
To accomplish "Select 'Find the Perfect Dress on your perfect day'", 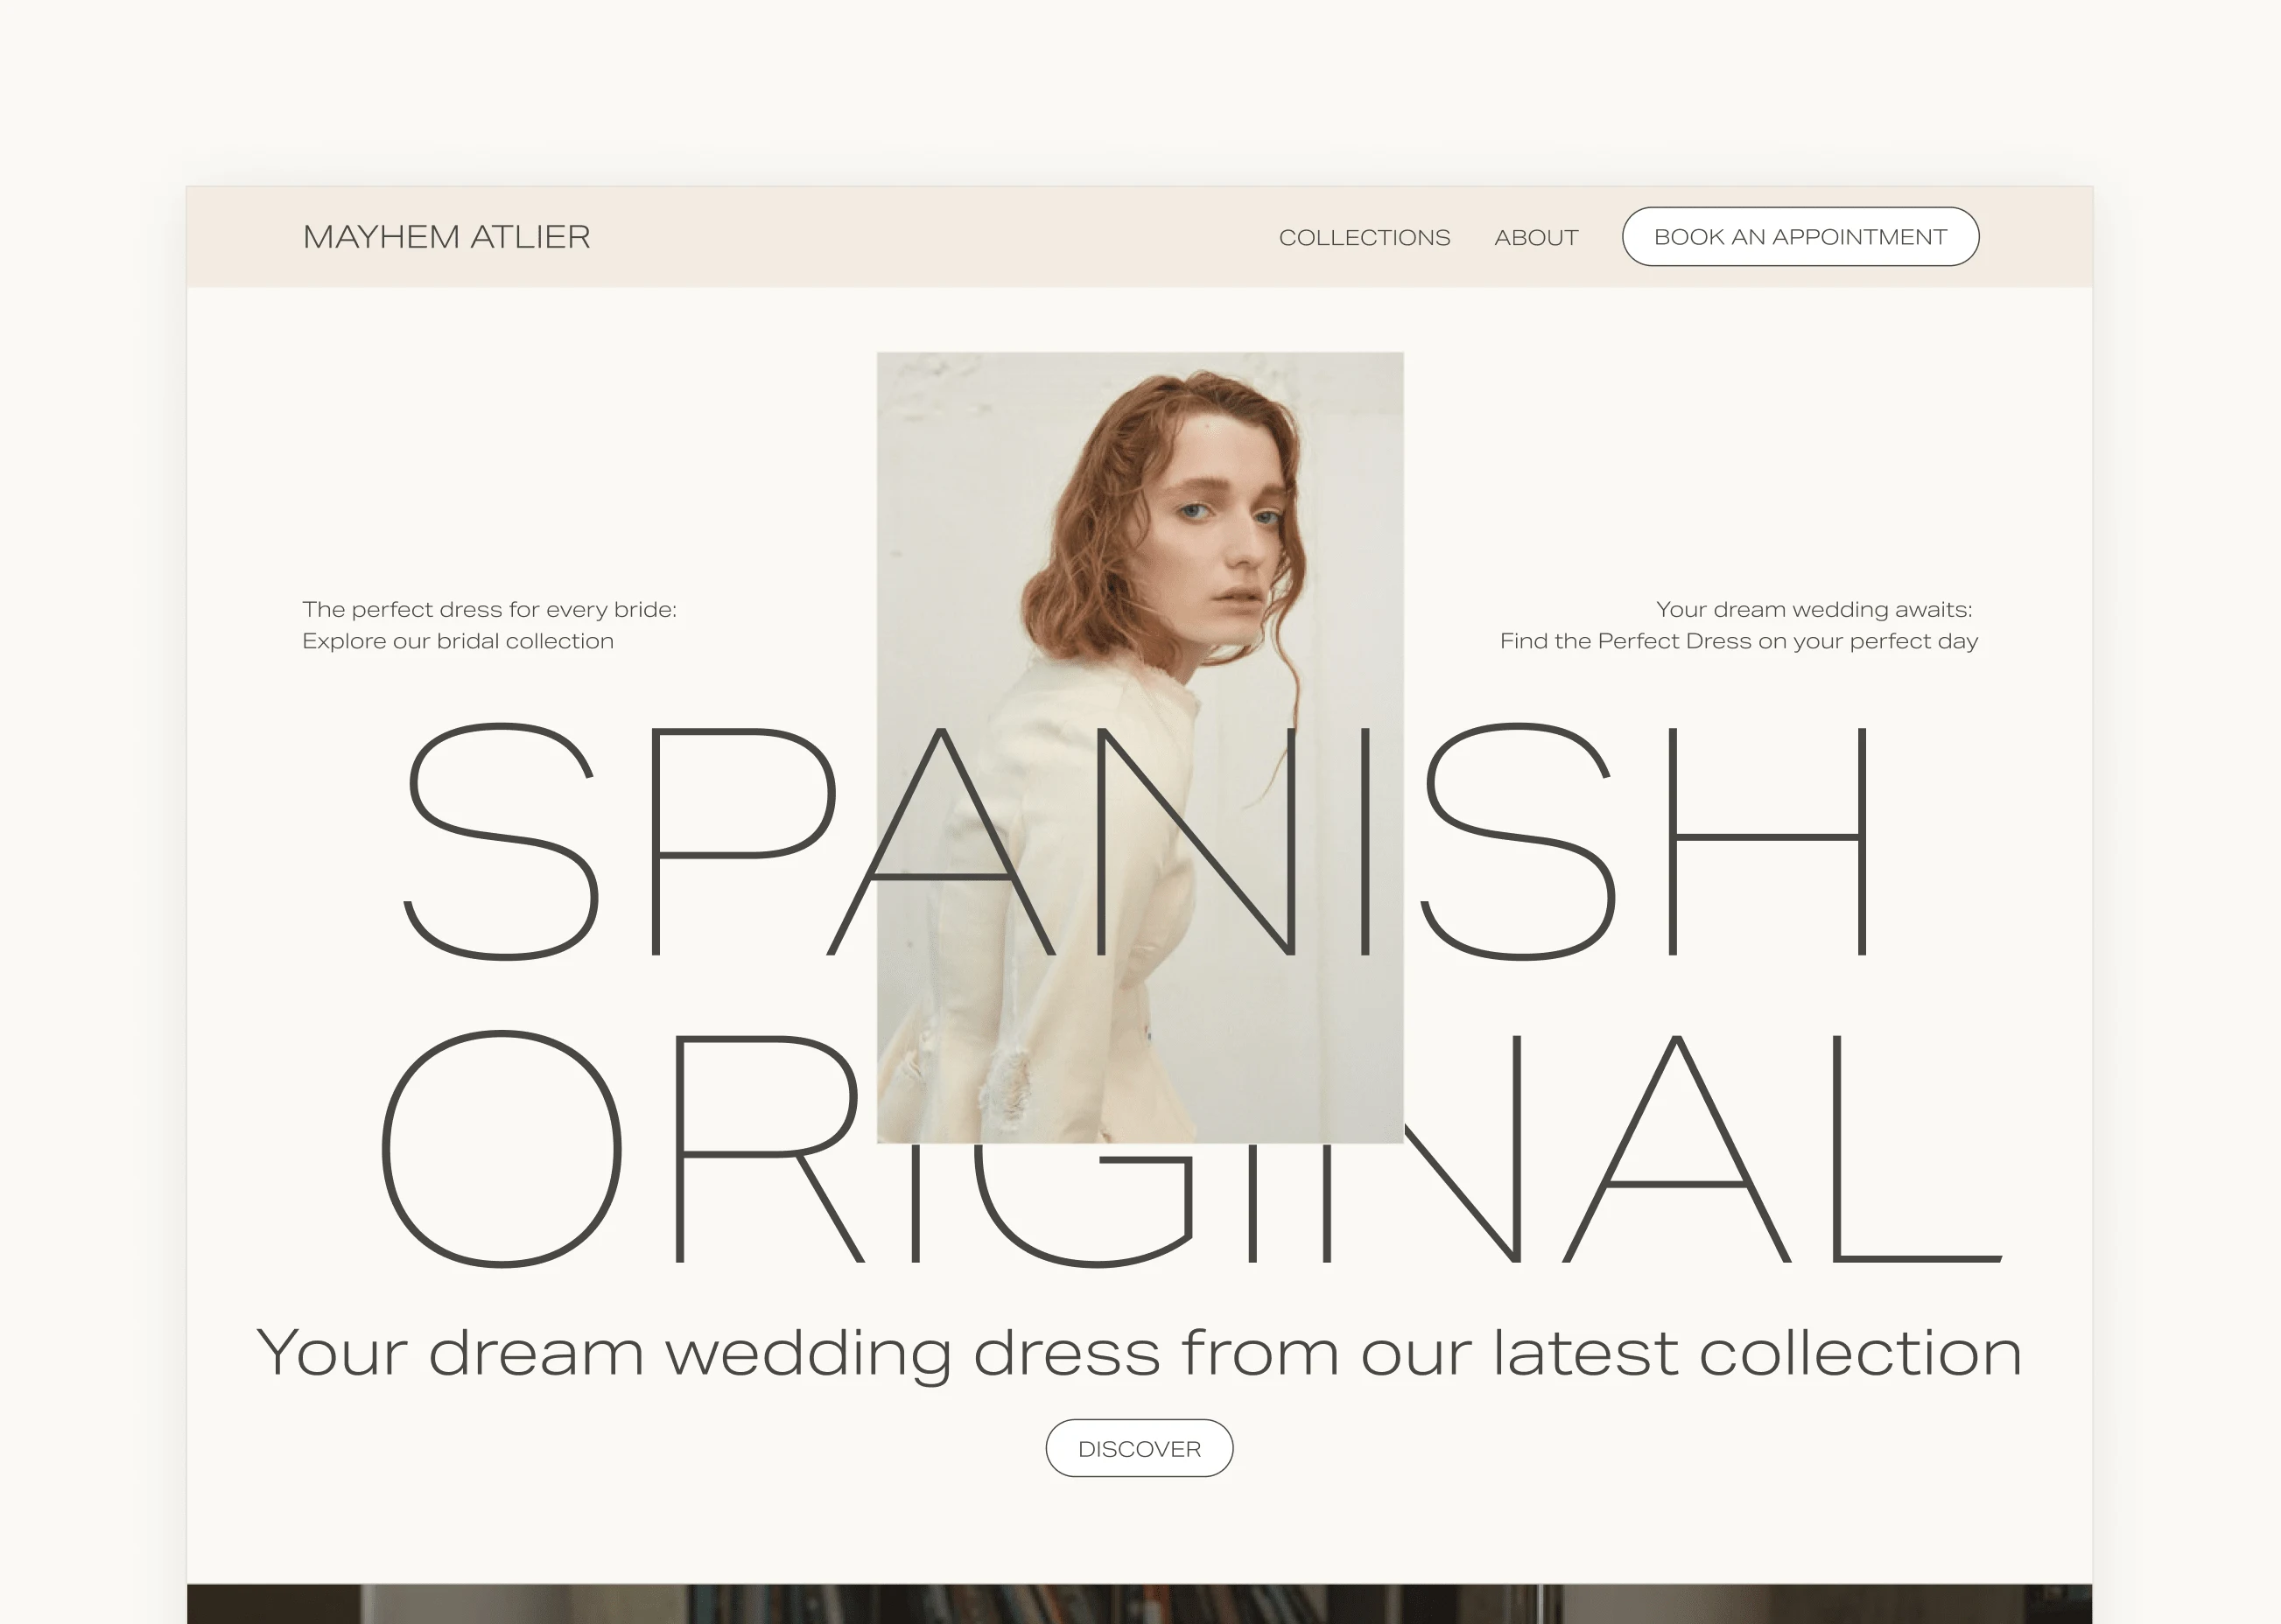I will [1739, 641].
